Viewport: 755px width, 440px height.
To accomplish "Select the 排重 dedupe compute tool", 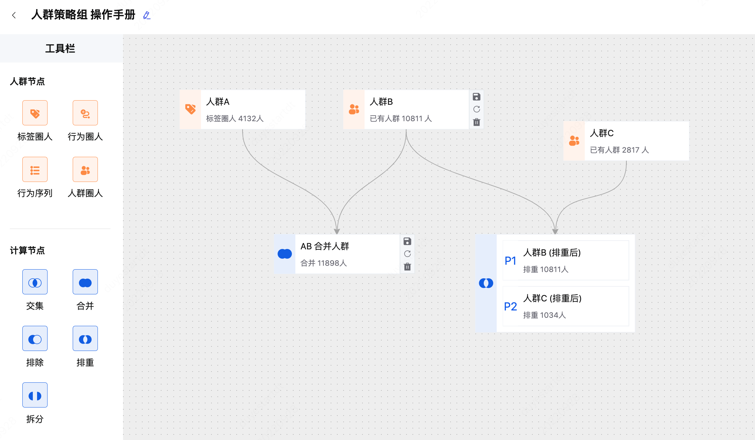I will coord(85,338).
